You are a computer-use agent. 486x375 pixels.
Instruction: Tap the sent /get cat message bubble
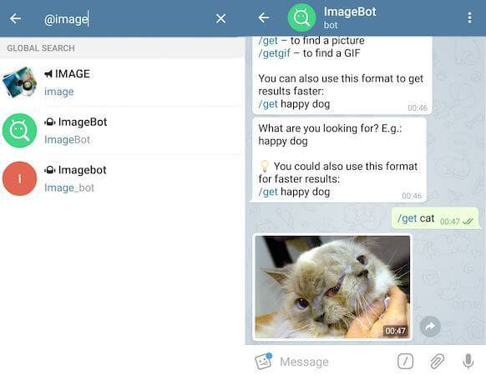point(435,218)
